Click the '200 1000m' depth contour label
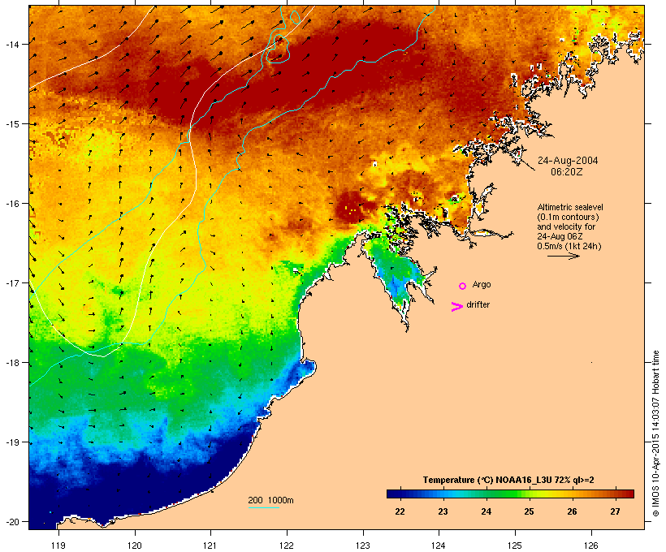The width and height of the screenshot is (666, 552). pos(270,500)
